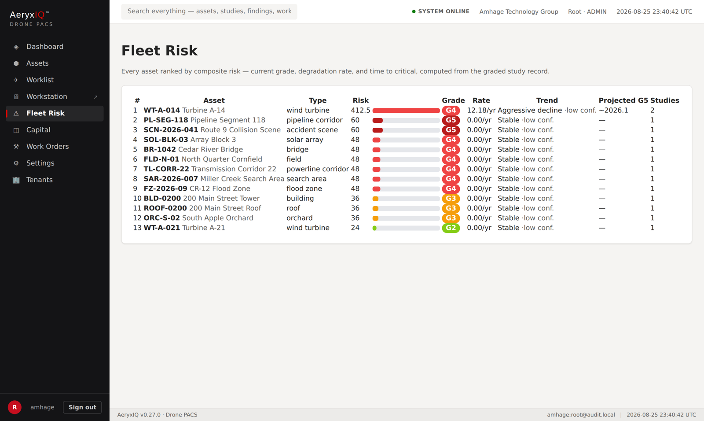Viewport: 704px width, 421px height.
Task: Open the Worklist section
Action: click(55, 80)
